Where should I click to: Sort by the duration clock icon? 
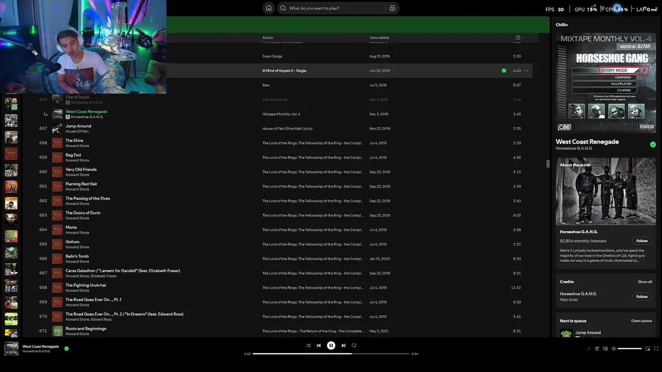click(518, 38)
